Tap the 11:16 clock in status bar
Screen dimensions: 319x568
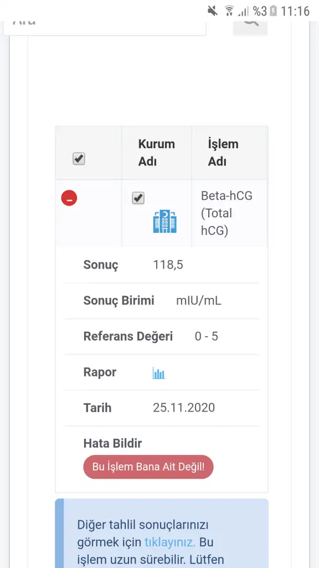pos(295,11)
